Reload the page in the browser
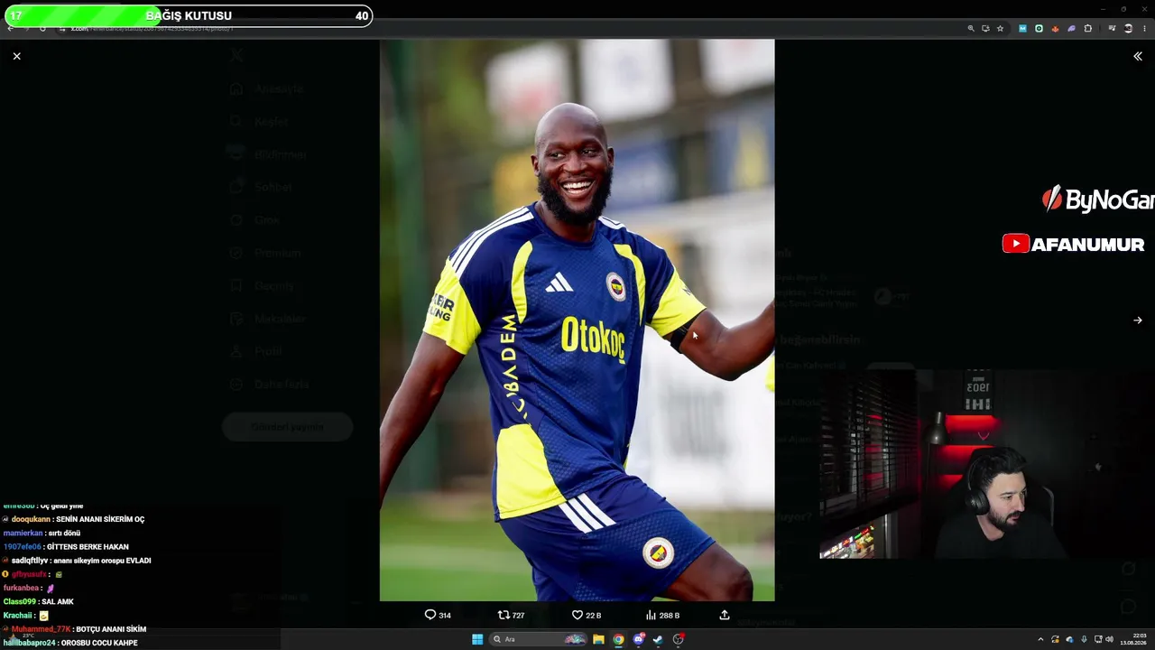 point(42,28)
